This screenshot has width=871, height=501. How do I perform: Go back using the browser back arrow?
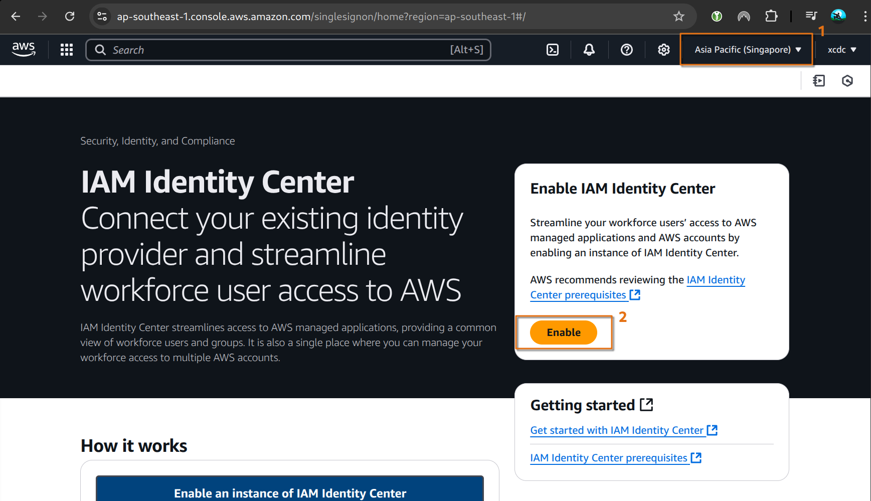16,17
